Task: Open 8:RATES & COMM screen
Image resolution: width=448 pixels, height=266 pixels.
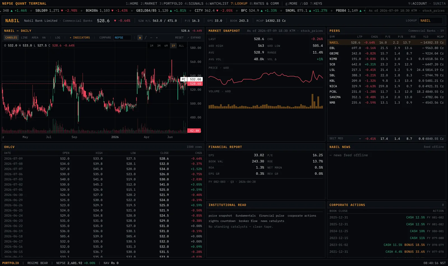Action: click(x=264, y=4)
